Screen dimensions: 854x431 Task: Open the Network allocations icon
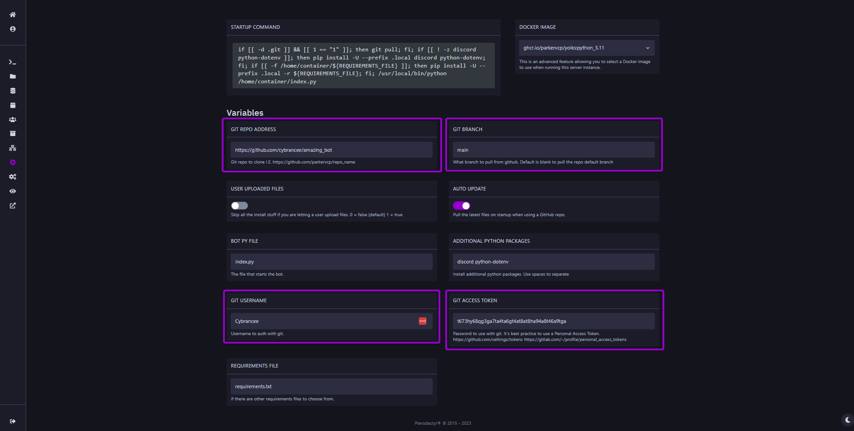click(x=13, y=148)
